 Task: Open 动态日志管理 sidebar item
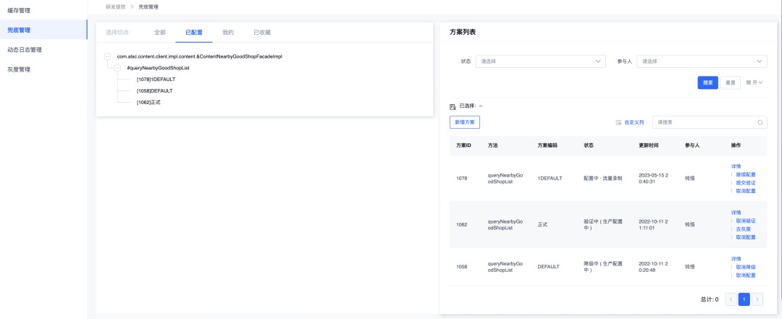coord(25,50)
